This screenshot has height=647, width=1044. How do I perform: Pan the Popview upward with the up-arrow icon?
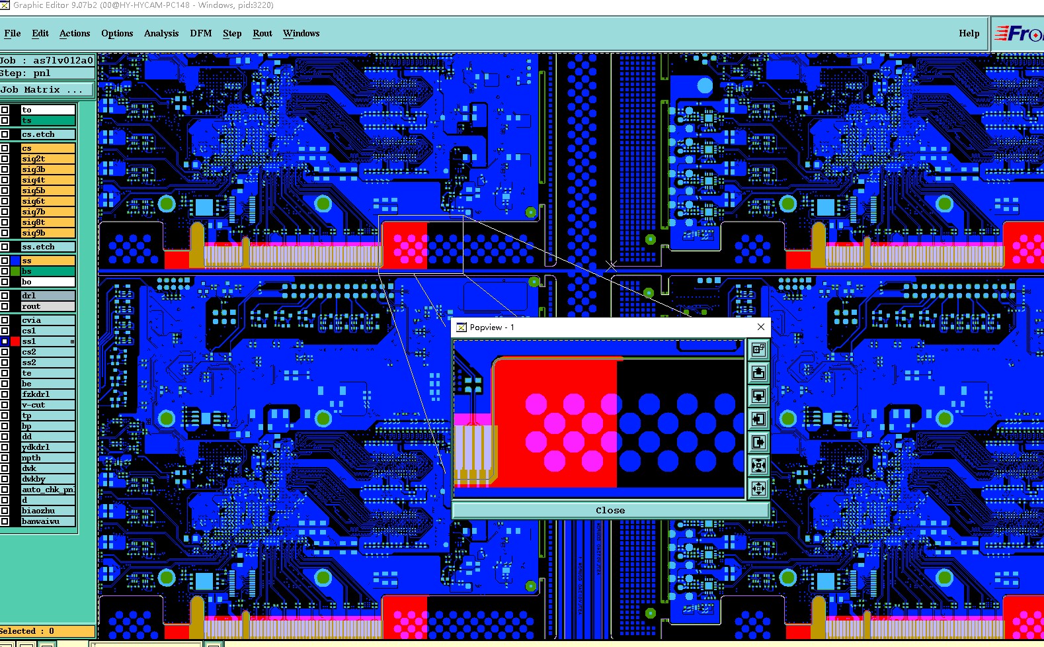coord(758,372)
